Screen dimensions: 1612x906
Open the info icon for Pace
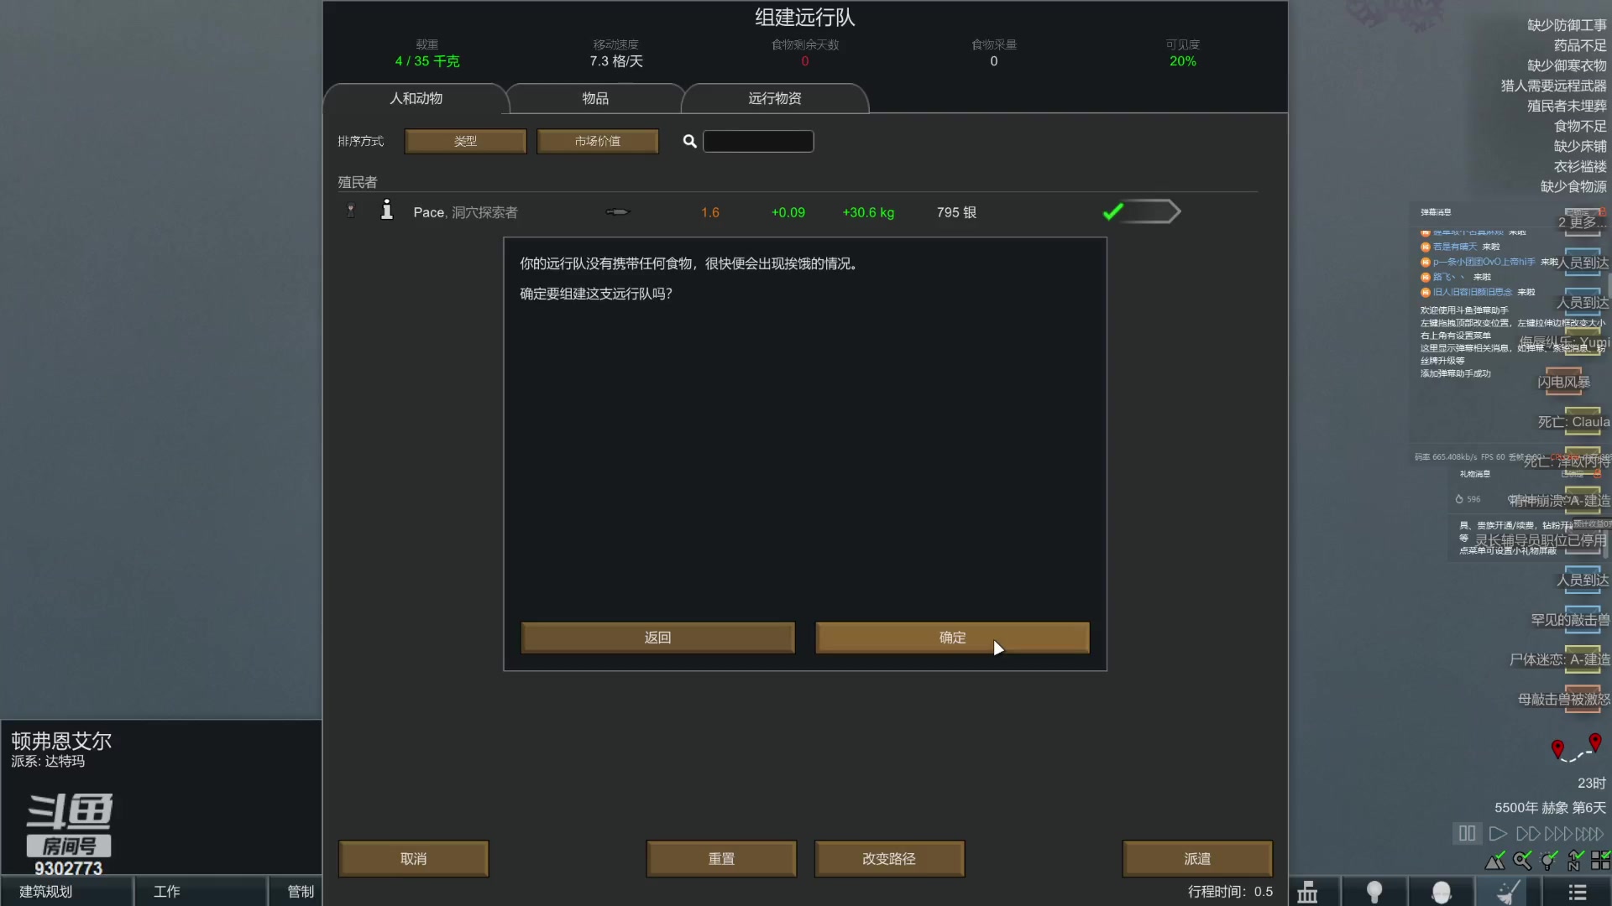click(386, 210)
